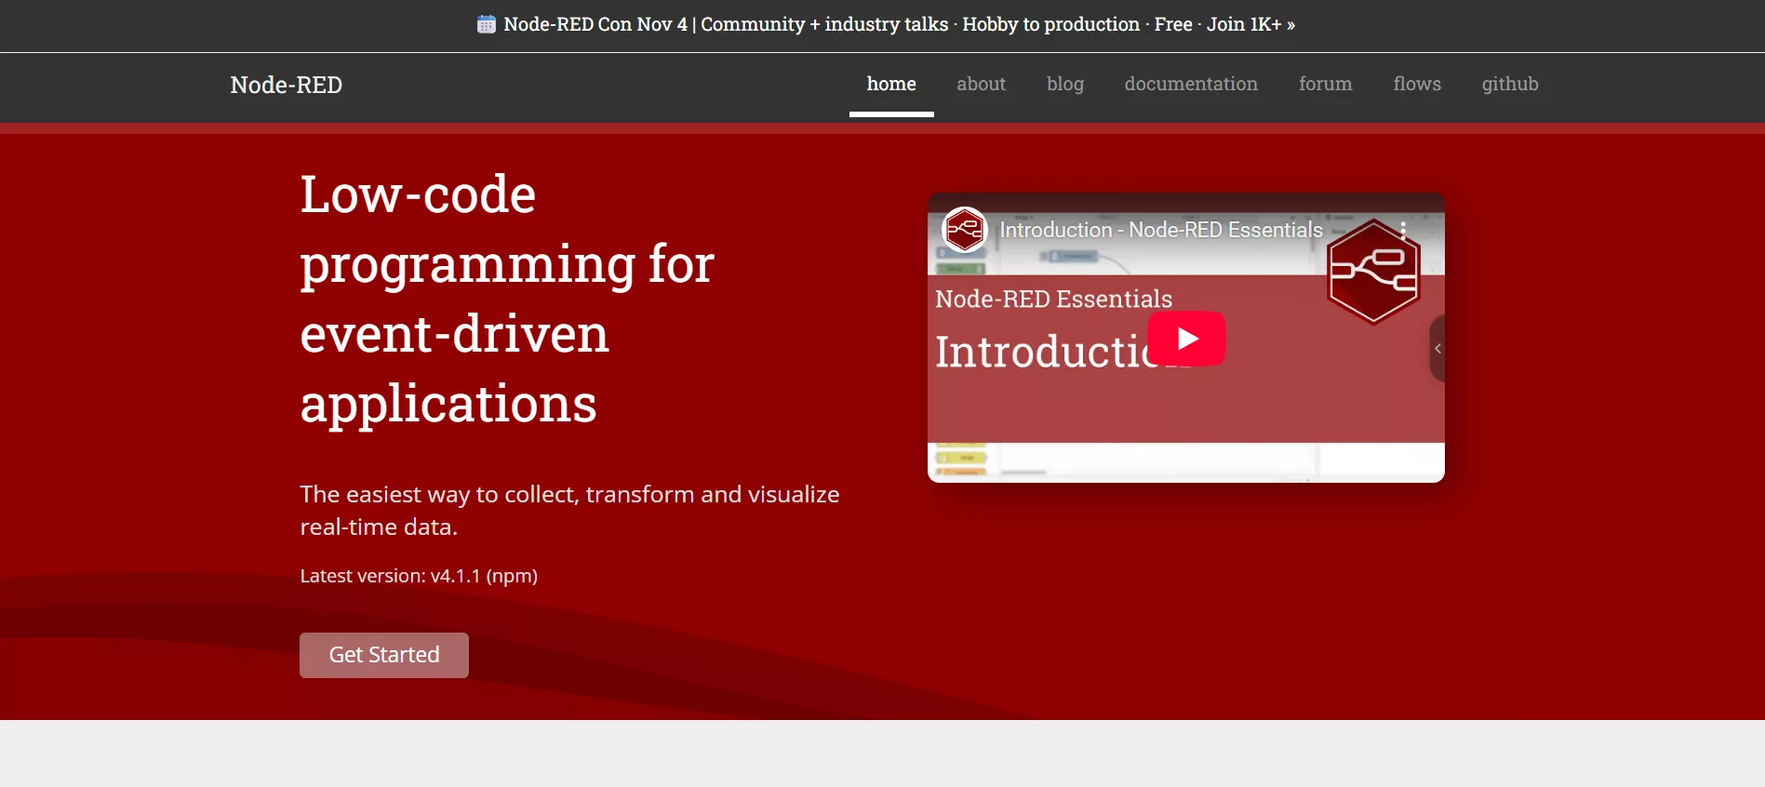The image size is (1765, 787).
Task: Play the Node-RED Essentials introduction video
Action: (1186, 339)
